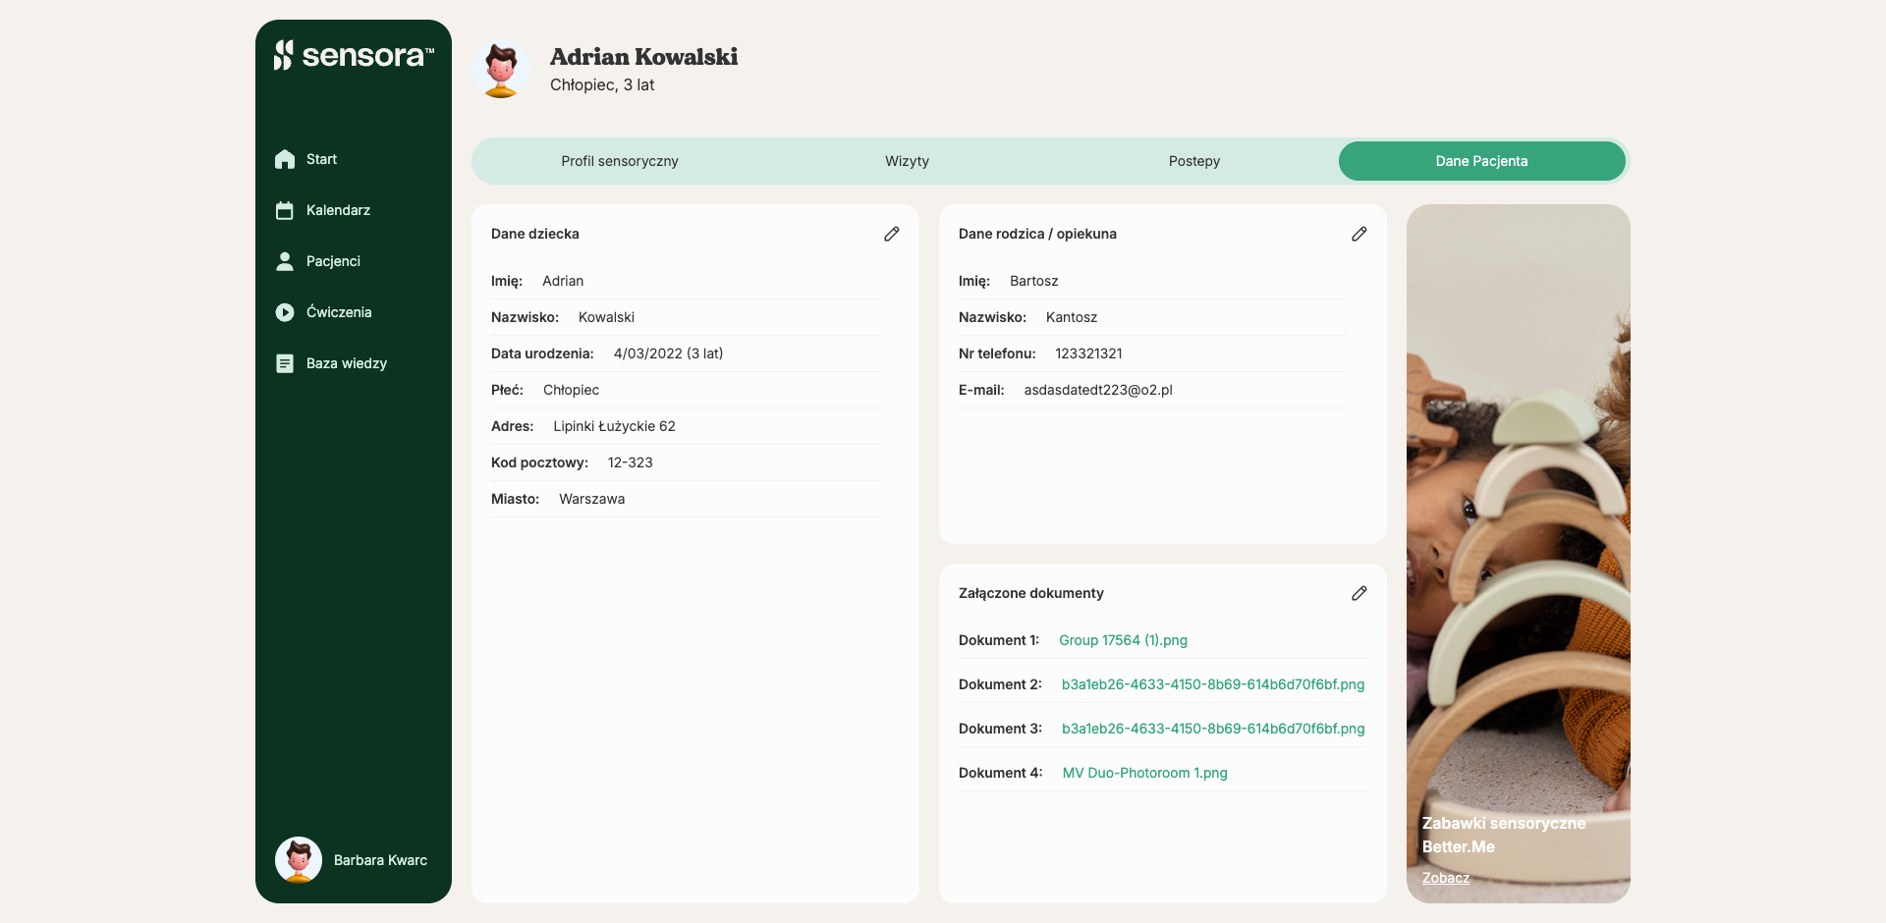Open document MV Duo-Photoroom 1.png
This screenshot has width=1886, height=923.
[1145, 773]
